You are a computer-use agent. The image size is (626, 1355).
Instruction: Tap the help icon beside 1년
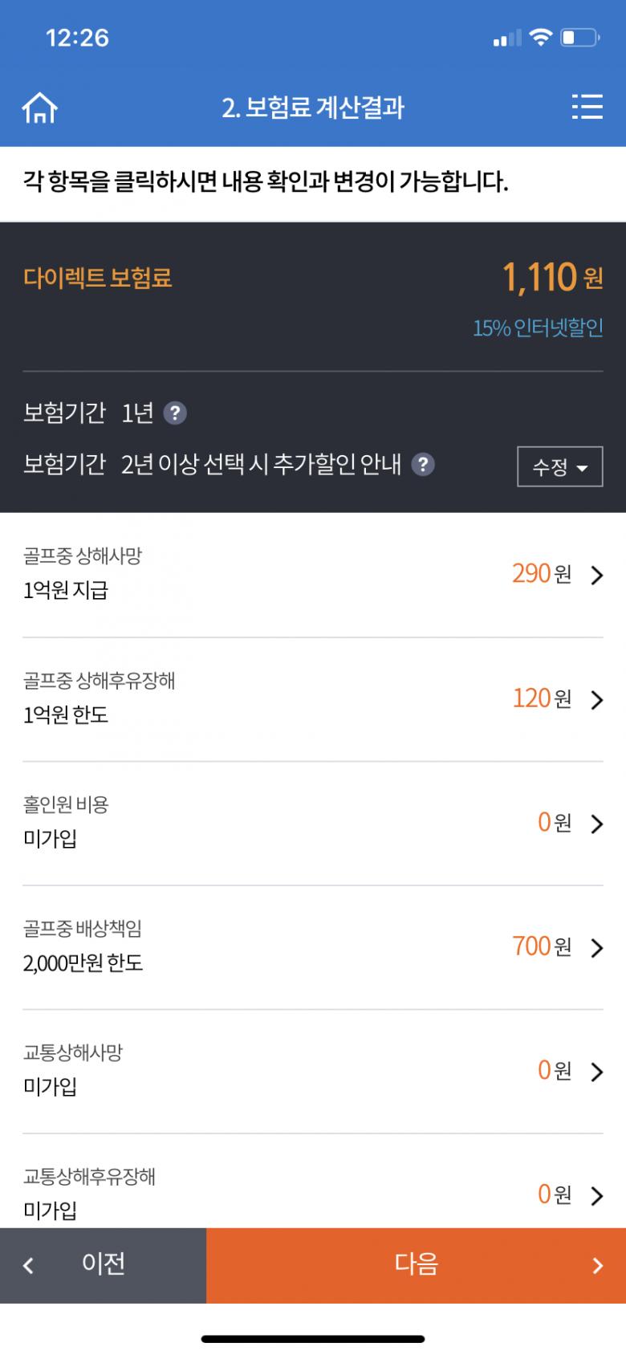pos(175,413)
